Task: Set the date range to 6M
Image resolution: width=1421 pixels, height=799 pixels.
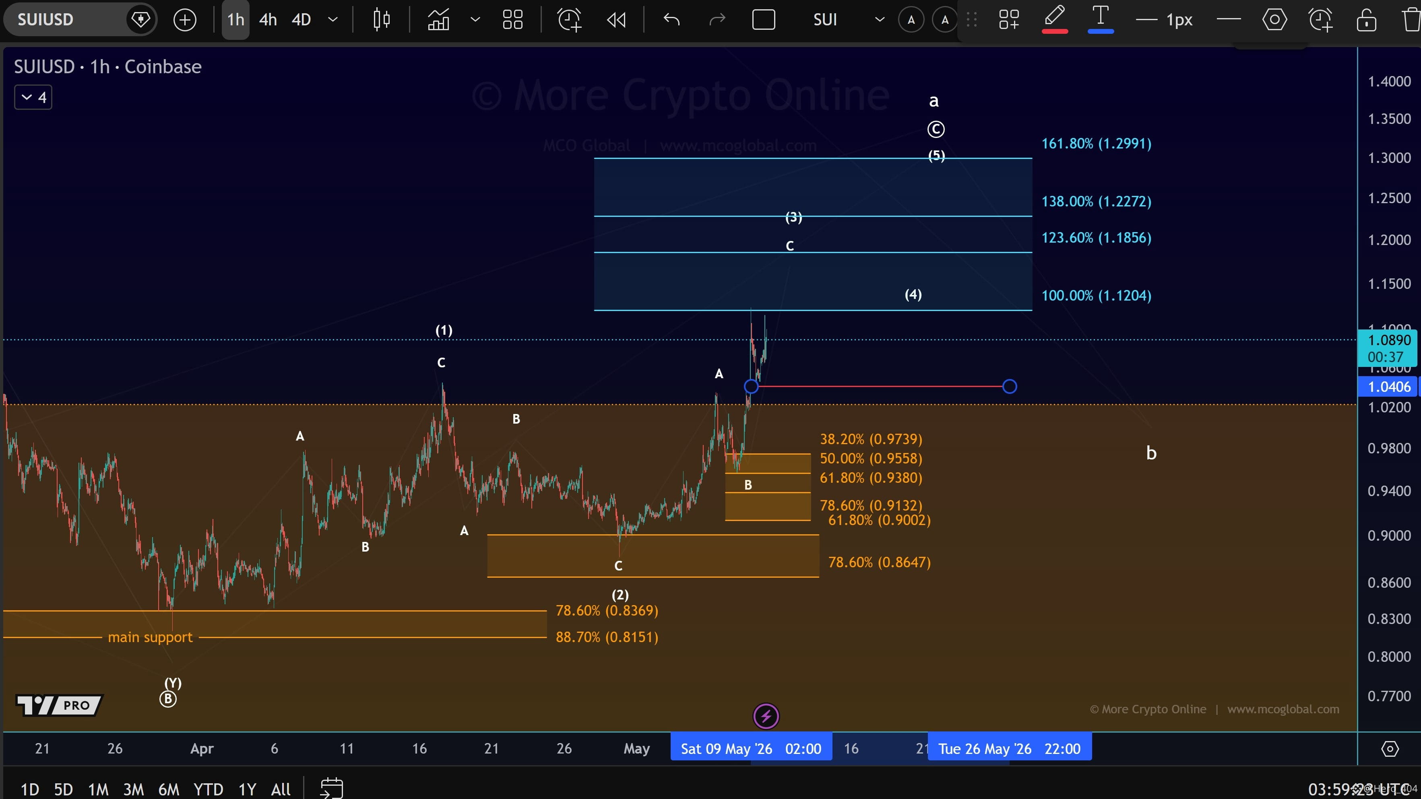Action: click(x=169, y=790)
